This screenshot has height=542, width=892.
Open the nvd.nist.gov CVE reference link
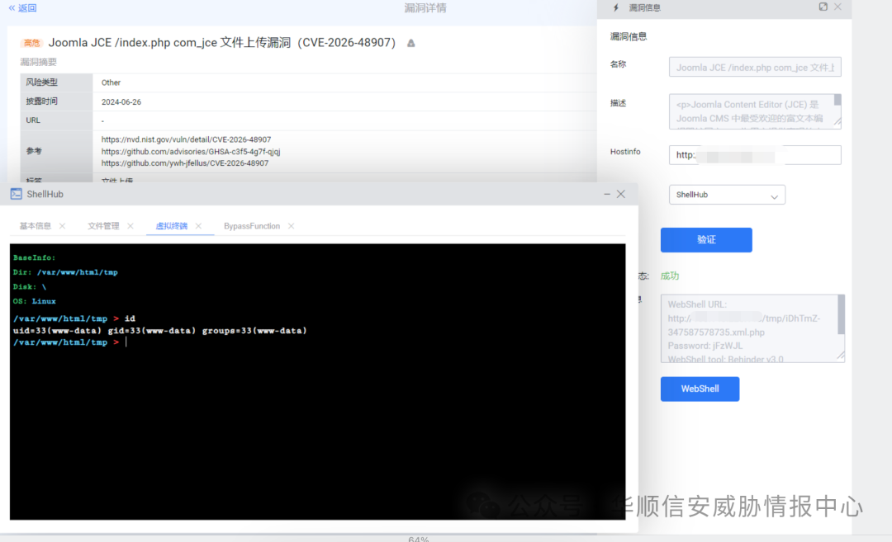[186, 139]
